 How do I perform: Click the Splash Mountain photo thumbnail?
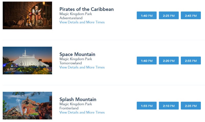coord(27,106)
